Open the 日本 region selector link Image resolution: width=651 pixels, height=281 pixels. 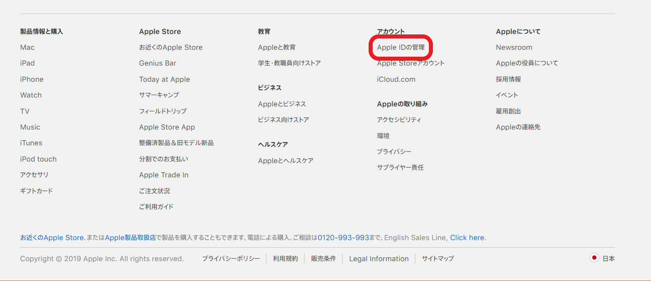(609, 259)
